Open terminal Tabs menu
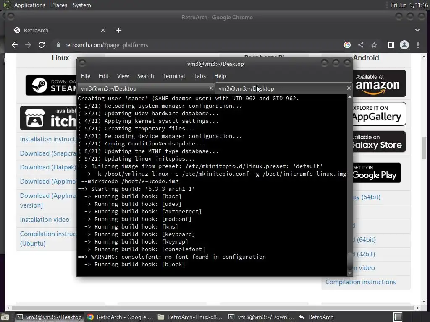The image size is (430, 322). [x=199, y=76]
